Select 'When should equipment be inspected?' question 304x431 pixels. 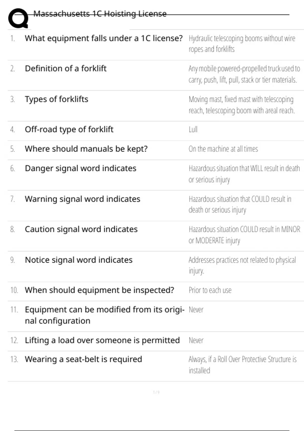click(x=99, y=290)
